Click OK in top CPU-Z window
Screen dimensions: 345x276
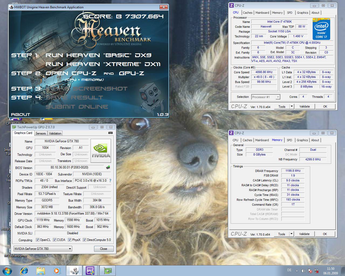click(325, 106)
